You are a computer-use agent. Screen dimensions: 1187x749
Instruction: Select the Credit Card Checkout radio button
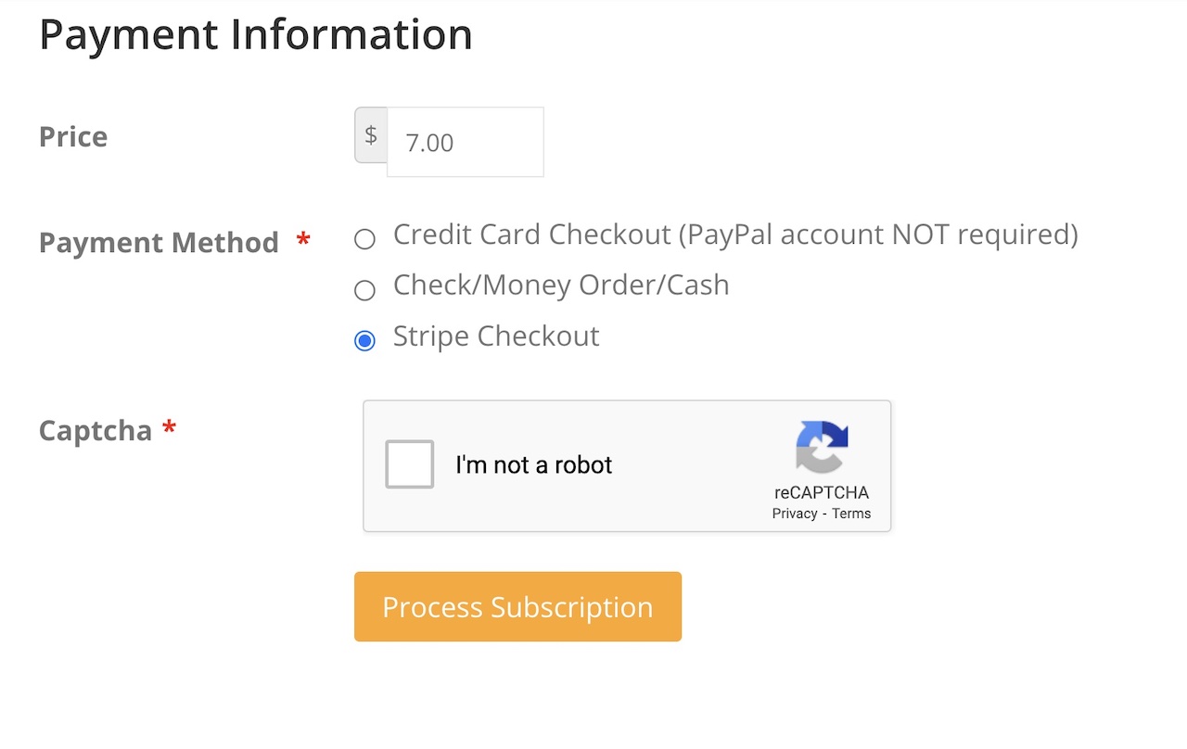coord(365,239)
